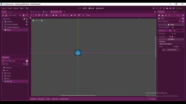The height and width of the screenshot is (104, 186).
Task: Open the AssetLib workspace
Action: 100,8
